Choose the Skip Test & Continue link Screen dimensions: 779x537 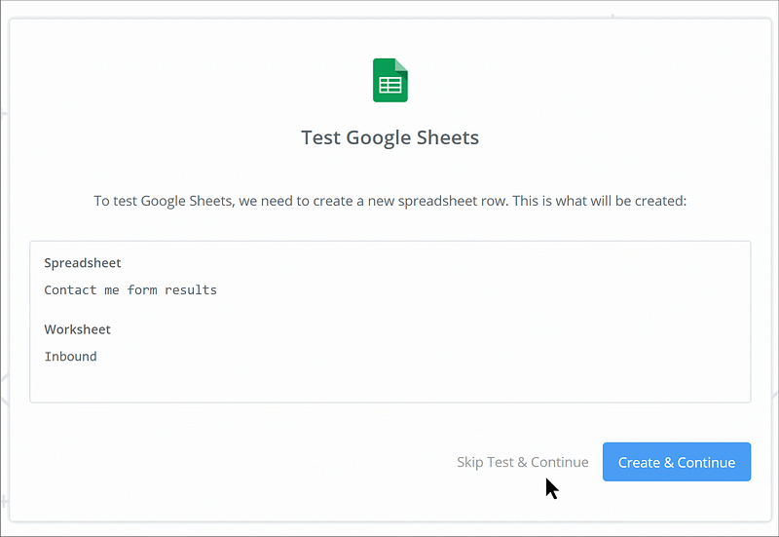point(522,462)
